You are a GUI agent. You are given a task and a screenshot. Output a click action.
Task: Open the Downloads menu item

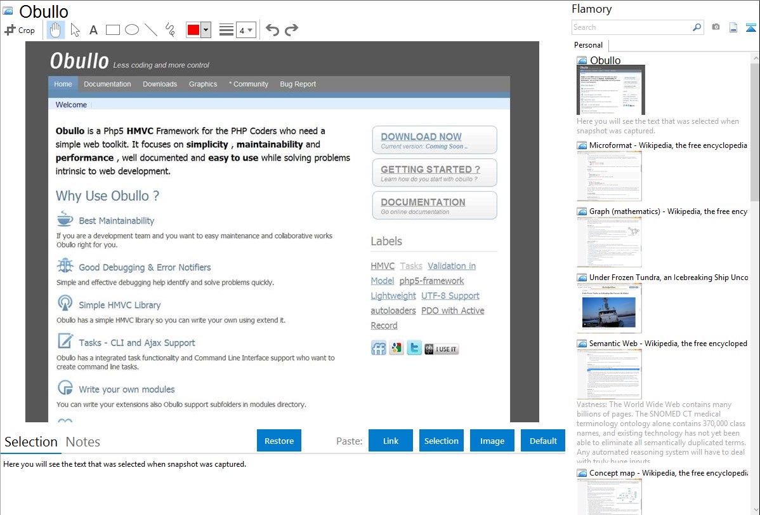tap(160, 84)
